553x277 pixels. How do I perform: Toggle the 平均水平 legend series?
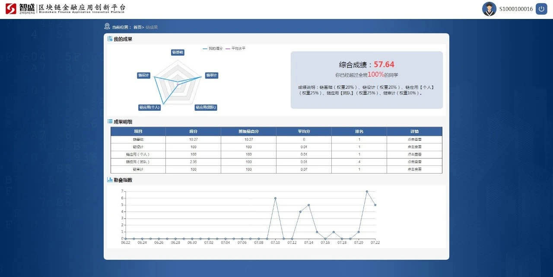coord(235,49)
